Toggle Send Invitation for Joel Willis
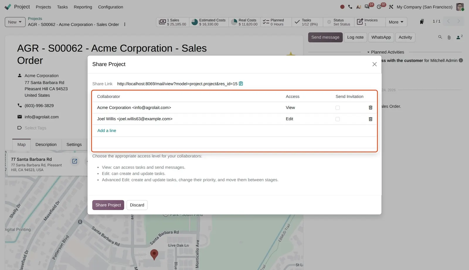This screenshot has height=270, width=469. [337, 119]
